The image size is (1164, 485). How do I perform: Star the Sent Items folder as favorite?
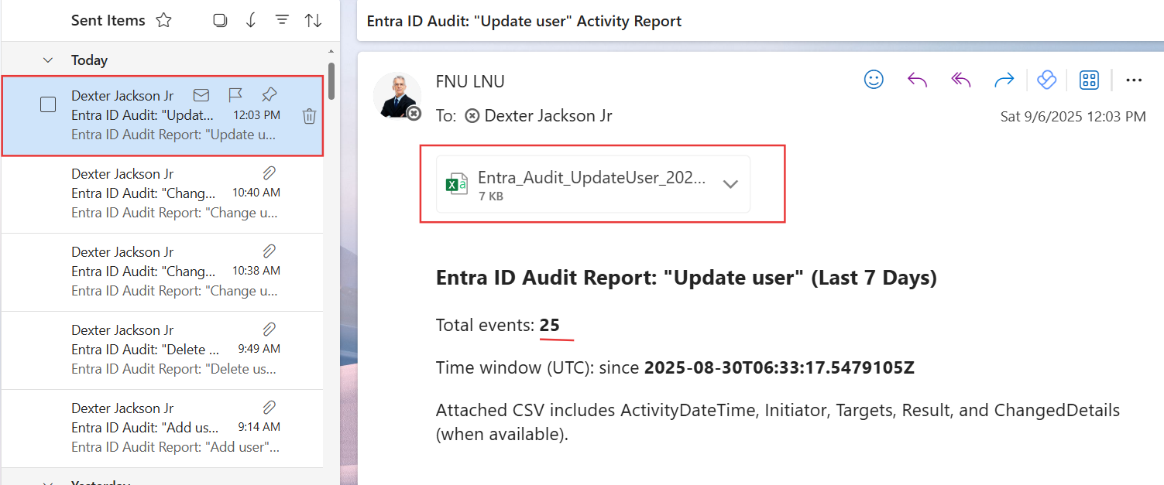pos(163,21)
